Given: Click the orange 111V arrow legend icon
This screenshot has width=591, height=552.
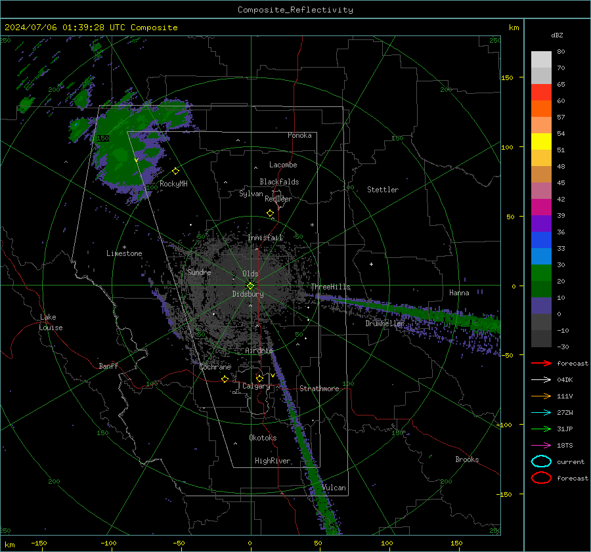Looking at the screenshot, I should (x=541, y=396).
